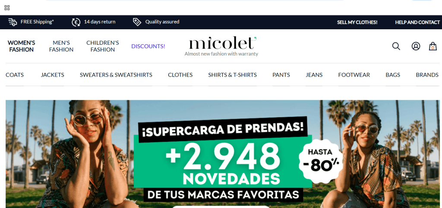
Task: Click the quality assured tag icon
Action: (137, 22)
